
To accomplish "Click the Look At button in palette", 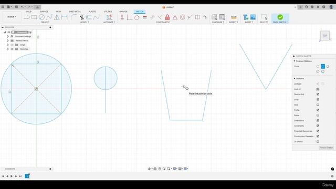I will 318,89.
